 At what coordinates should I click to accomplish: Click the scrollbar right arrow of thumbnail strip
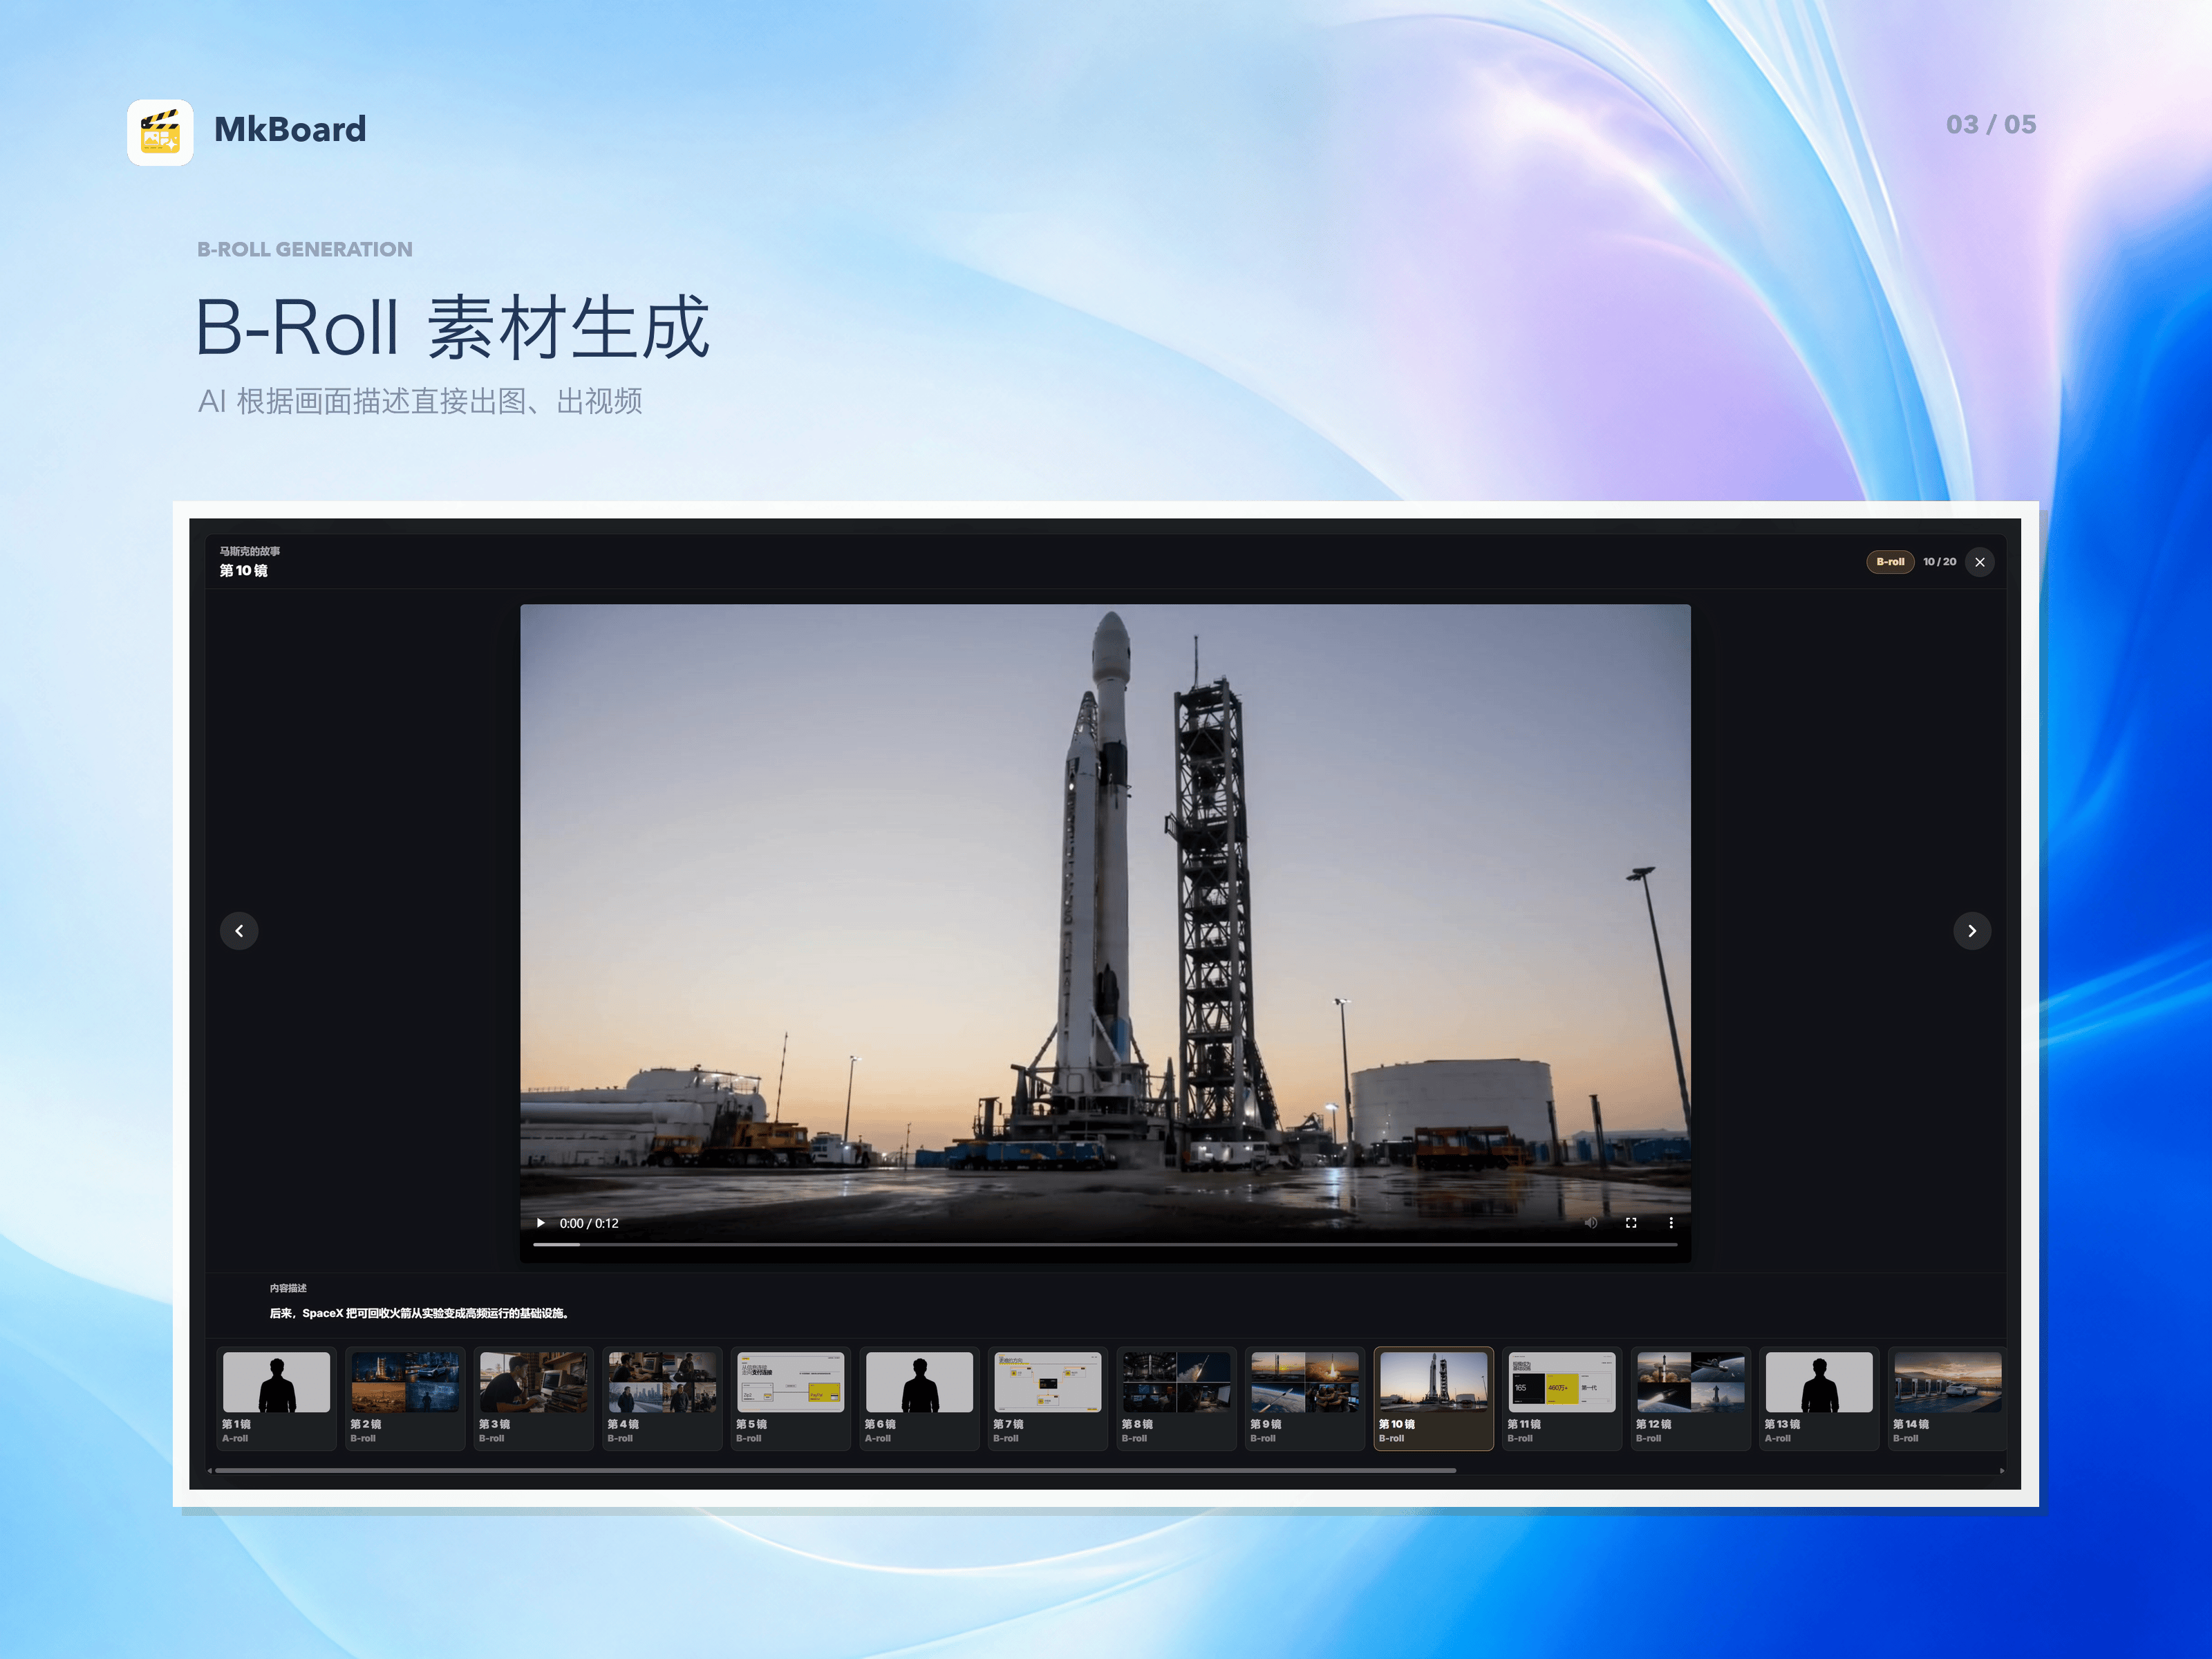tap(2001, 1471)
